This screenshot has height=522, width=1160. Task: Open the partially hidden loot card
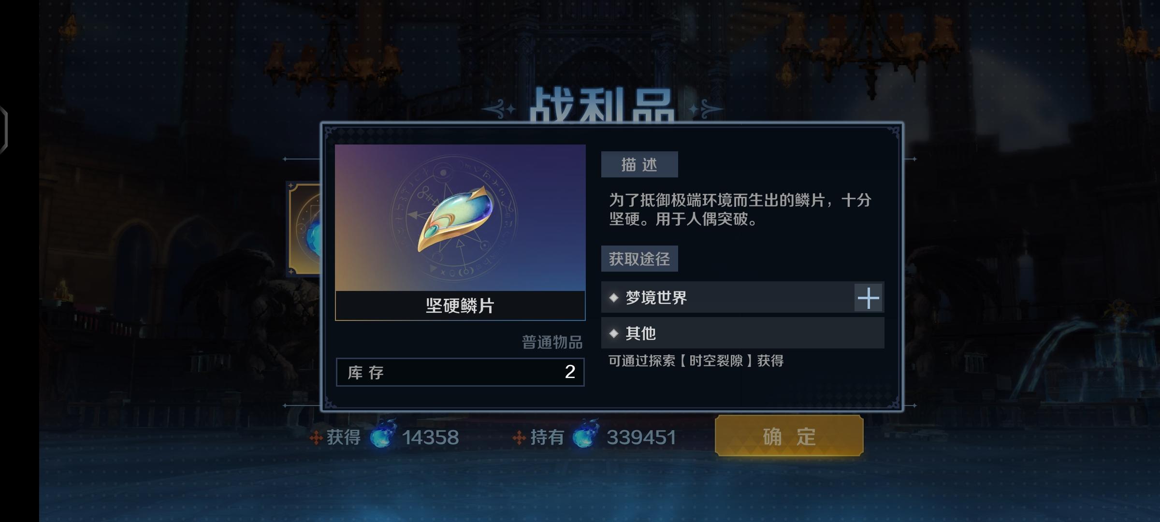coord(304,229)
